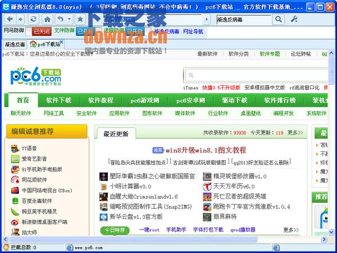Open the dropdown arrow next to undo button

tap(69, 19)
